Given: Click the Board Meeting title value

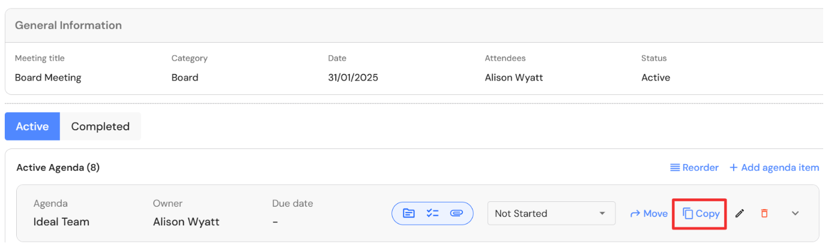Looking at the screenshot, I should [x=48, y=78].
